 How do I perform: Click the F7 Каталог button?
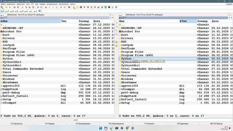(x=150, y=124)
